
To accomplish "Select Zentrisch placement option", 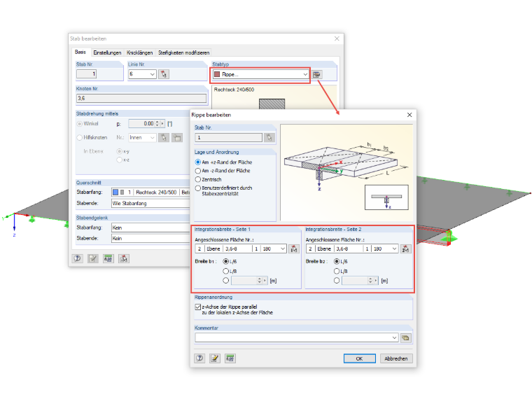I will (198, 179).
